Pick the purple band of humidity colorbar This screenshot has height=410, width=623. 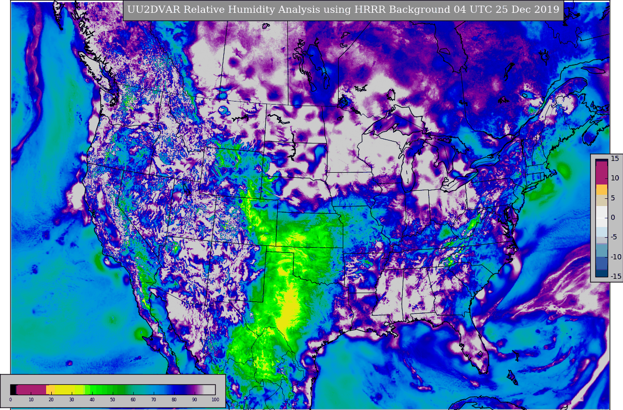click(x=193, y=389)
